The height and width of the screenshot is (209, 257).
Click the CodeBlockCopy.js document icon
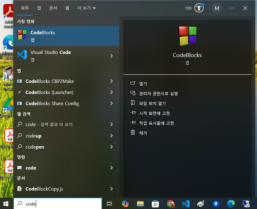(19, 189)
